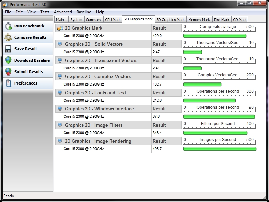Click the PerformanceTest title bar app icon

pyautogui.click(x=5, y=4)
